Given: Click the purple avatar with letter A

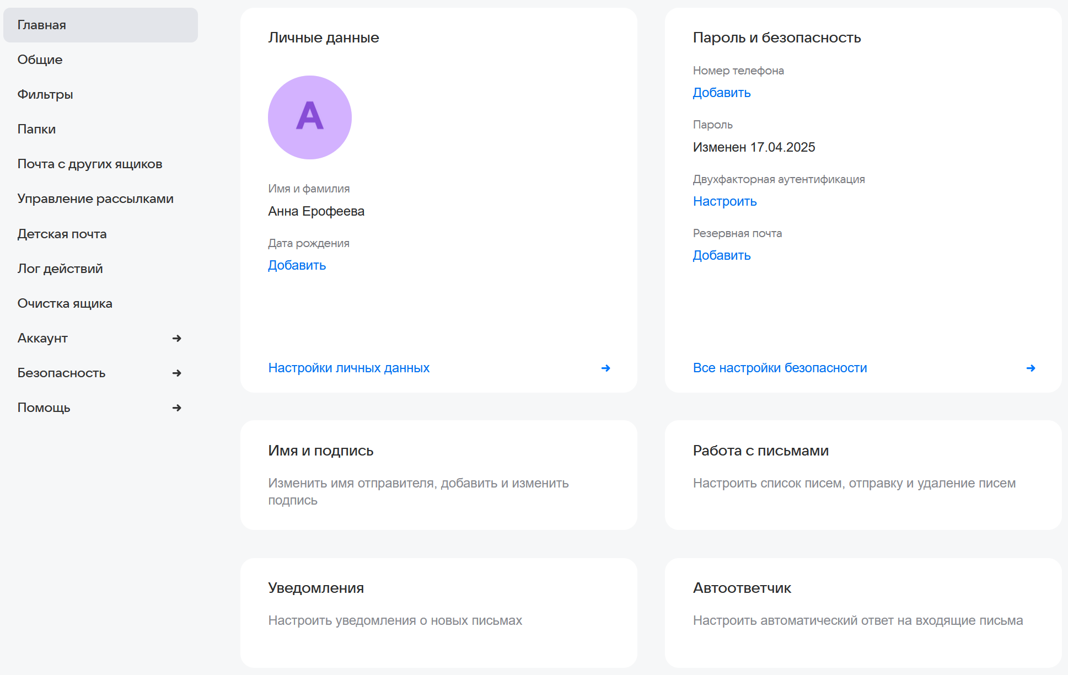Looking at the screenshot, I should (309, 117).
